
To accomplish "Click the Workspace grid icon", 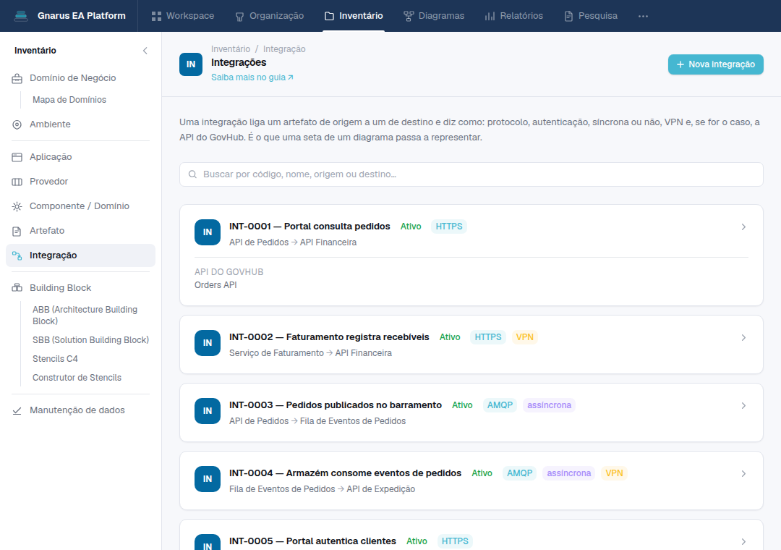I will (156, 16).
